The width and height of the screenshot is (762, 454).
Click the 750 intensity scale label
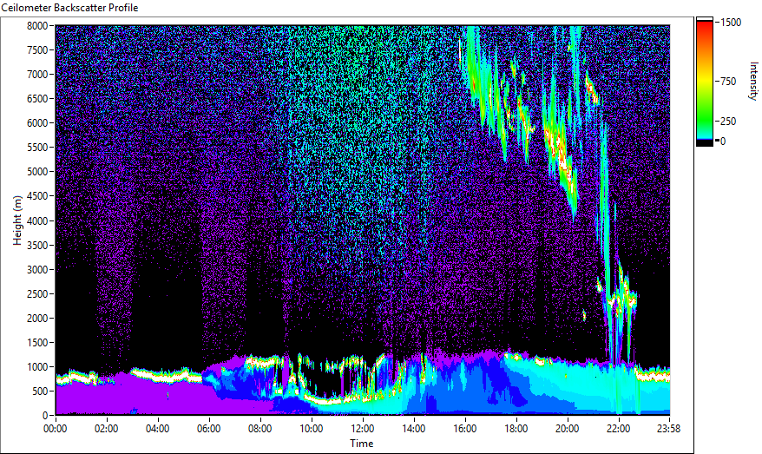[x=728, y=82]
